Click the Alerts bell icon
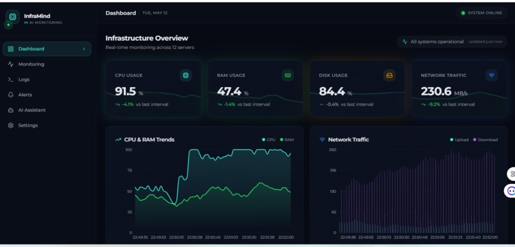 click(x=10, y=95)
